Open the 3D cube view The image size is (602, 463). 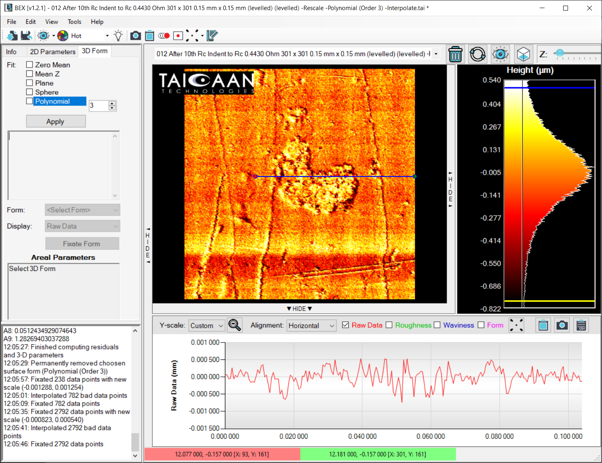[523, 54]
